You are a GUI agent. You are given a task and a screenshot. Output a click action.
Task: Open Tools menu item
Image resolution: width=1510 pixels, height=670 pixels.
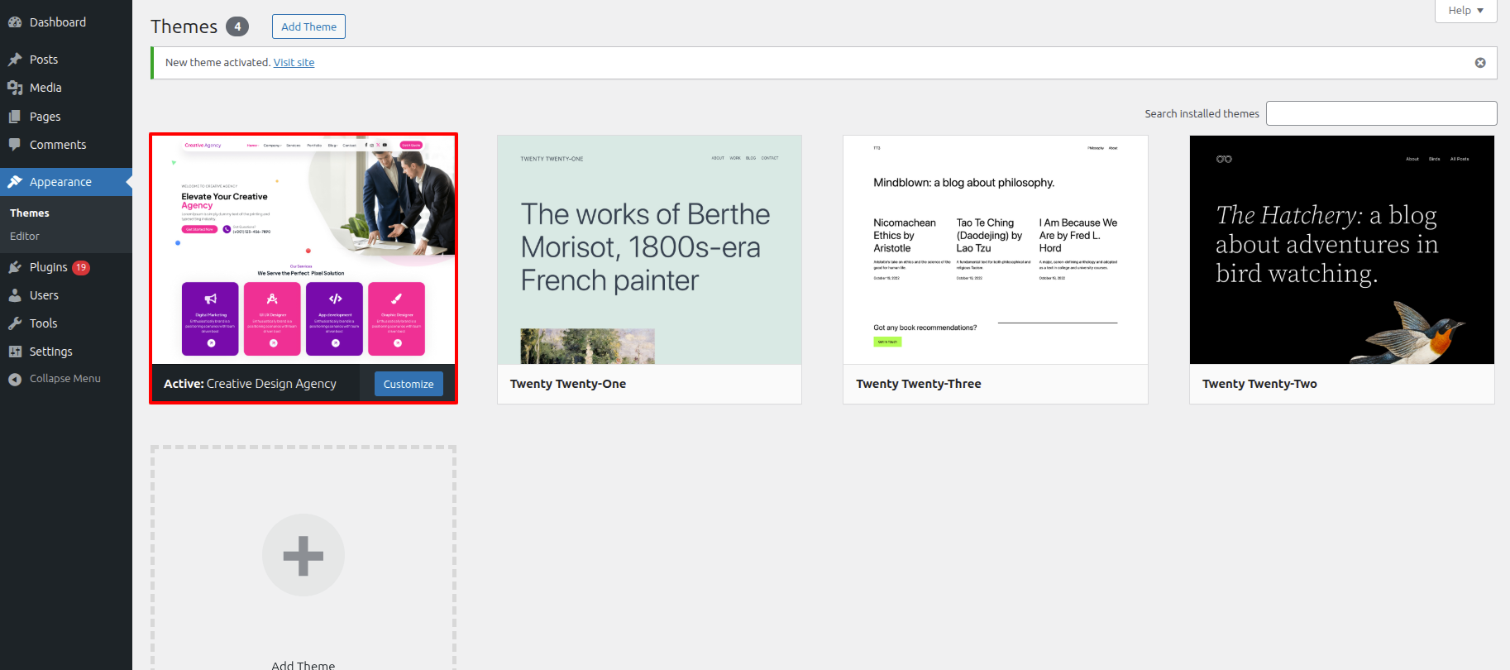tap(66, 323)
